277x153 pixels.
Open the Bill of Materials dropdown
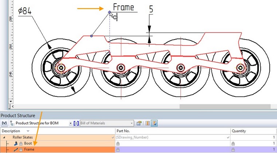(131, 123)
